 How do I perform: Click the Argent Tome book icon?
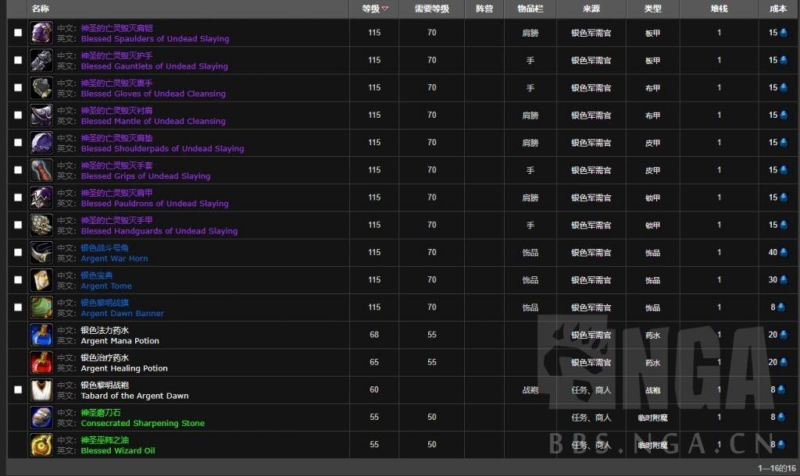tap(41, 280)
